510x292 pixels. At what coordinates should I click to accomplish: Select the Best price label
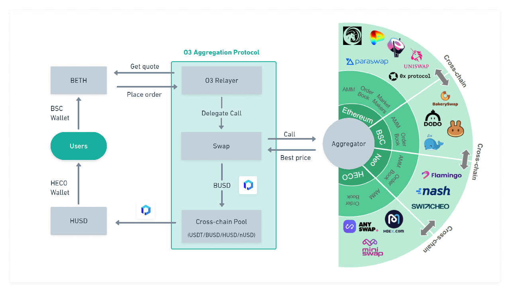tap(295, 158)
